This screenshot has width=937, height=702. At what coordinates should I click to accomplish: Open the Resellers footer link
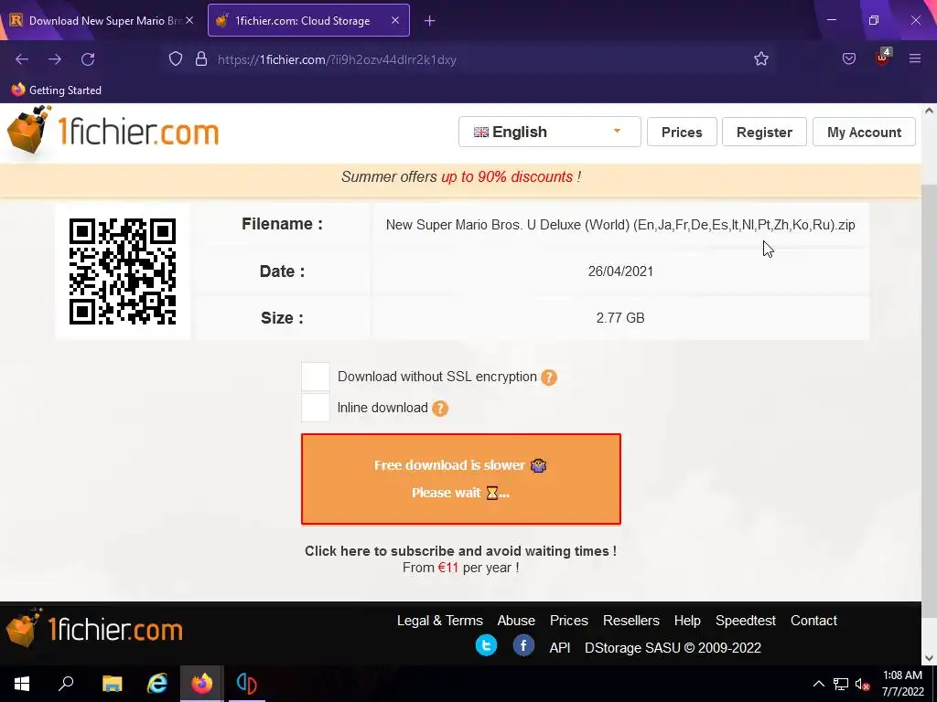(x=631, y=621)
